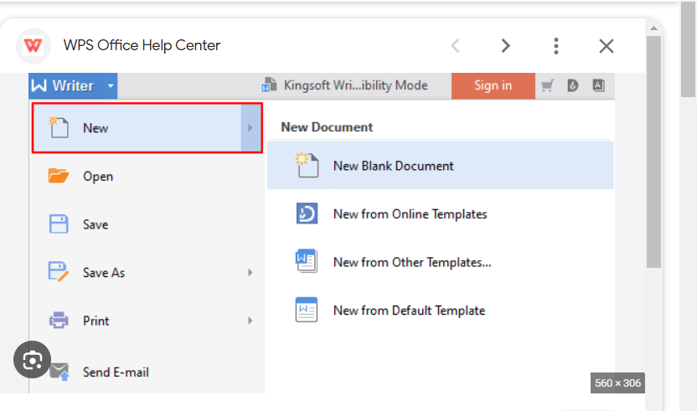Click the New Blank Document icon
The height and width of the screenshot is (411, 697).
307,165
